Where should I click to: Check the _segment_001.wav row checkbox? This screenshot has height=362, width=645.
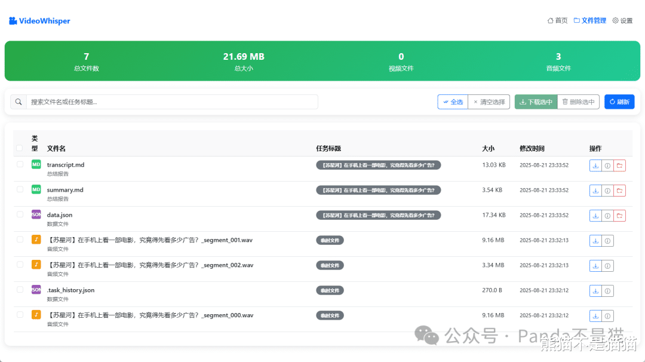click(x=20, y=240)
